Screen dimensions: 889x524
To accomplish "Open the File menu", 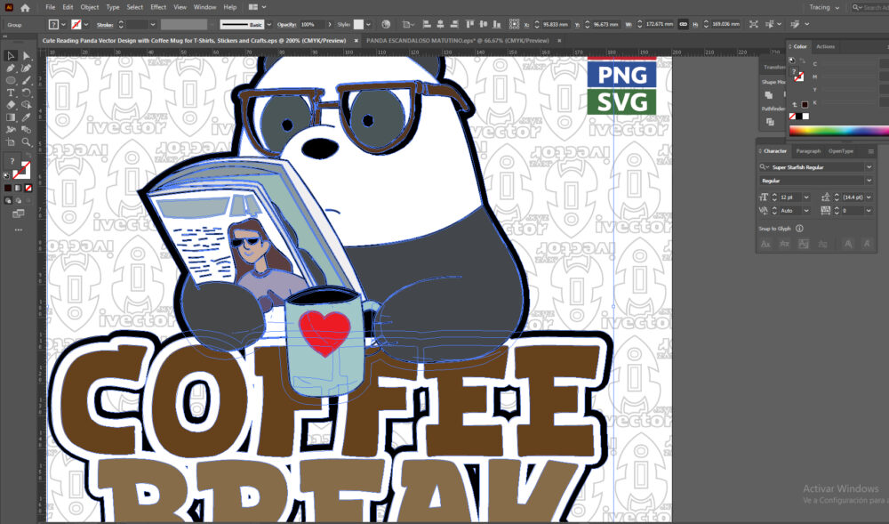I will 51,7.
